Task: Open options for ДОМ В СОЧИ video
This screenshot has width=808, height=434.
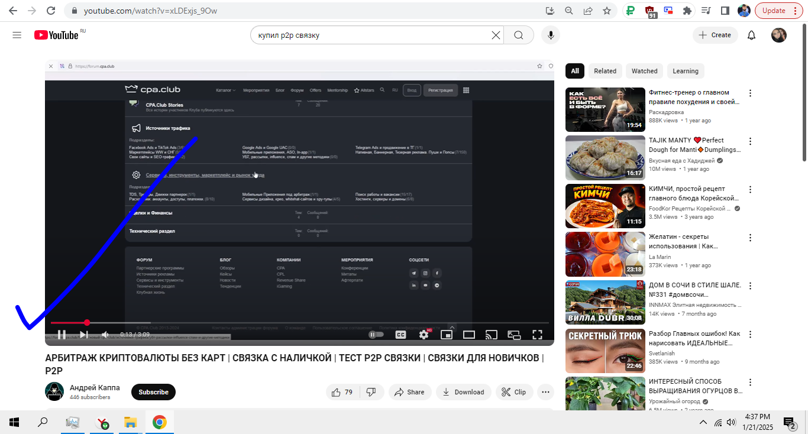Action: pos(751,286)
